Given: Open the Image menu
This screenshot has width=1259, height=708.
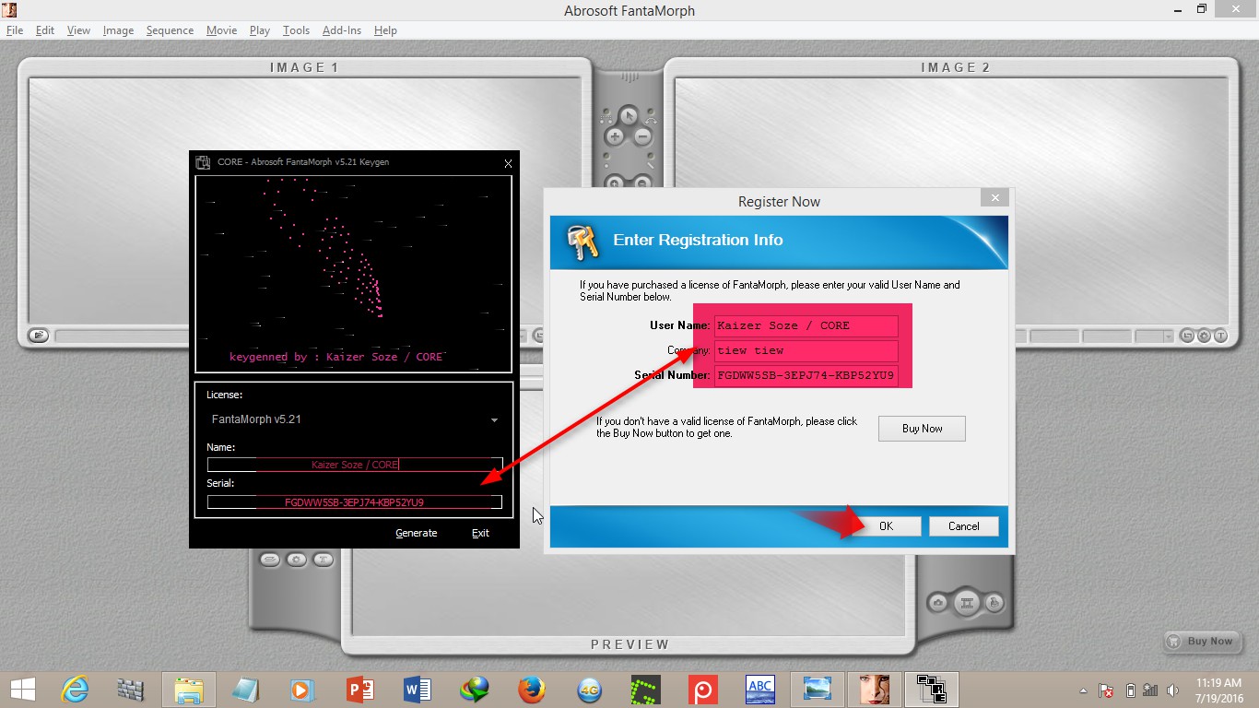Looking at the screenshot, I should (118, 30).
